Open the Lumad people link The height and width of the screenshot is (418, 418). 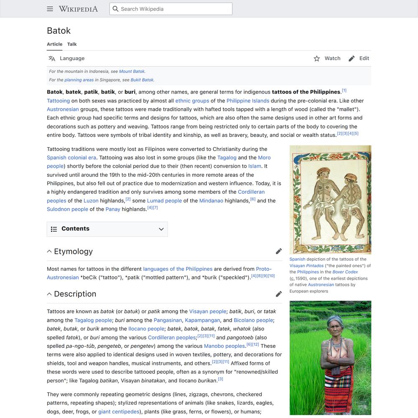(x=164, y=201)
